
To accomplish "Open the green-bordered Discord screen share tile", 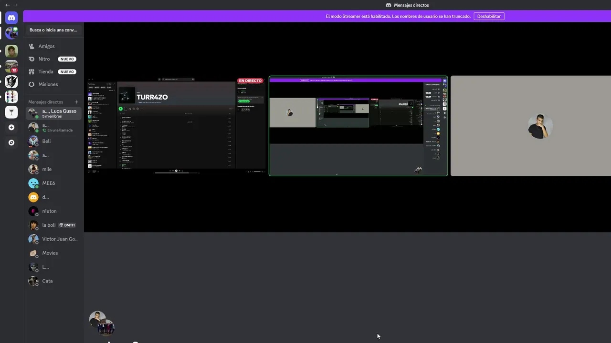I will click(x=358, y=126).
